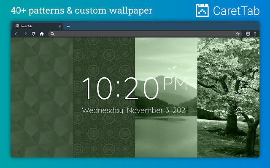Open the three-dot browser menu

tap(255, 34)
